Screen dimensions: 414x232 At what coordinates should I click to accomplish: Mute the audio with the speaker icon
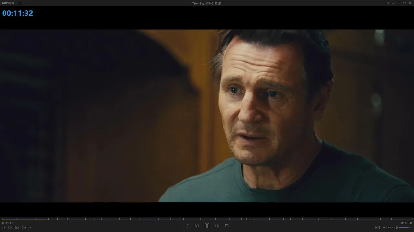click(x=396, y=227)
